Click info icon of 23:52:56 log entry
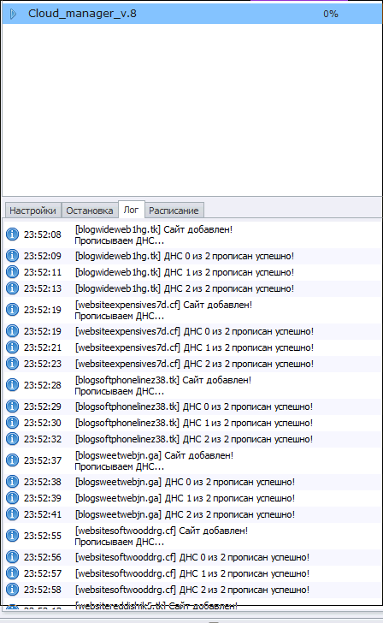 [x=12, y=557]
